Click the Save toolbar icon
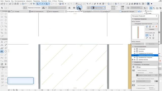 point(18,4)
